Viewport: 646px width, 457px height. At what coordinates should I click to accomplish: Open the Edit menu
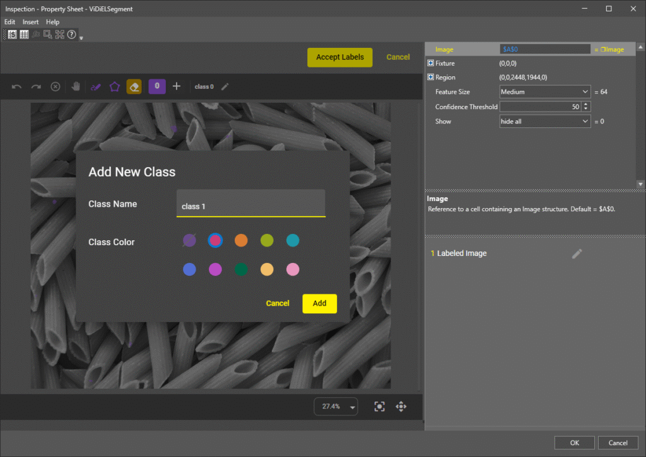pos(9,22)
